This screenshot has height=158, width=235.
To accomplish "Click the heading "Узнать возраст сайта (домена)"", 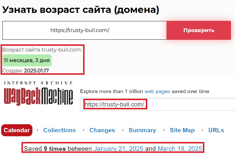I will click(x=81, y=10).
